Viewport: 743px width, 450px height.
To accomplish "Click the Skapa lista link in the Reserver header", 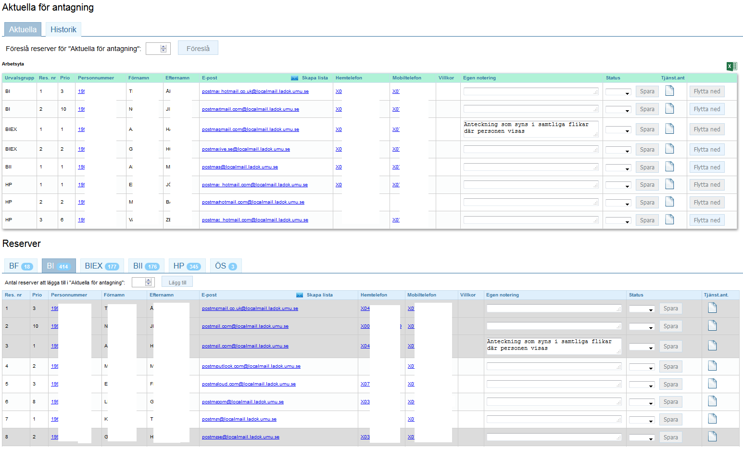I will (x=320, y=295).
